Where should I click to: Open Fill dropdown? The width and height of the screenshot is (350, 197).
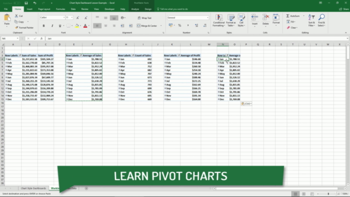pos(291,22)
